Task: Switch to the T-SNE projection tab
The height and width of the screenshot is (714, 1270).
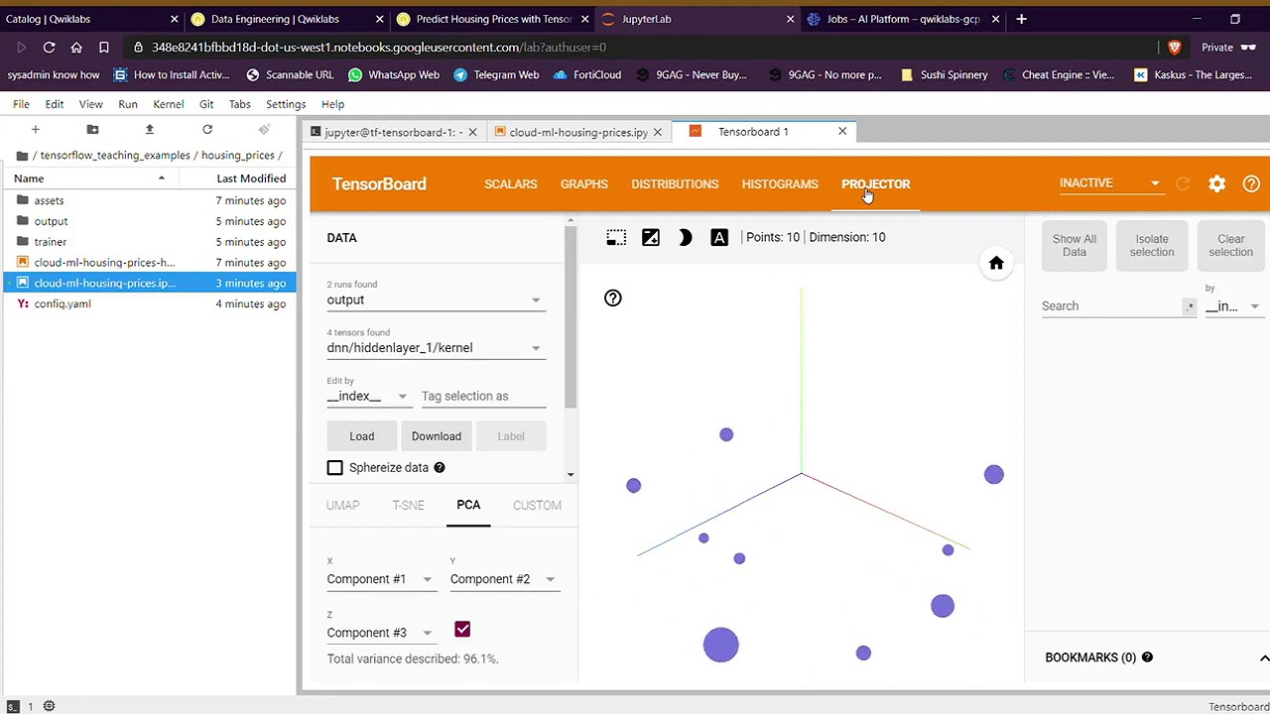Action: (408, 506)
